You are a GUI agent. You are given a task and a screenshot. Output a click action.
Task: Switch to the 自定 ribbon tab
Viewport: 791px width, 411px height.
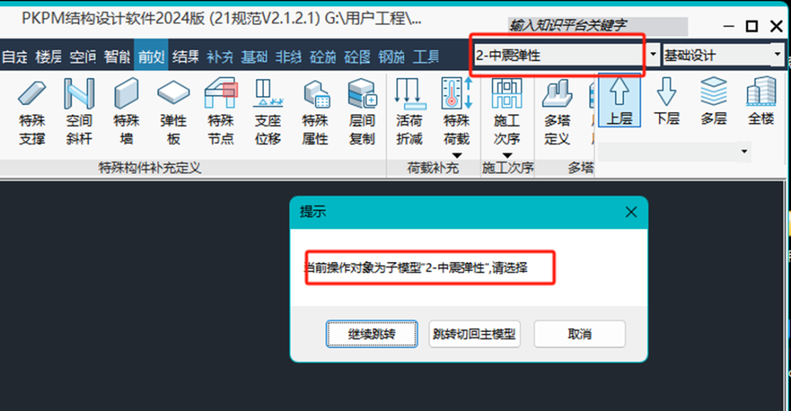tap(15, 56)
